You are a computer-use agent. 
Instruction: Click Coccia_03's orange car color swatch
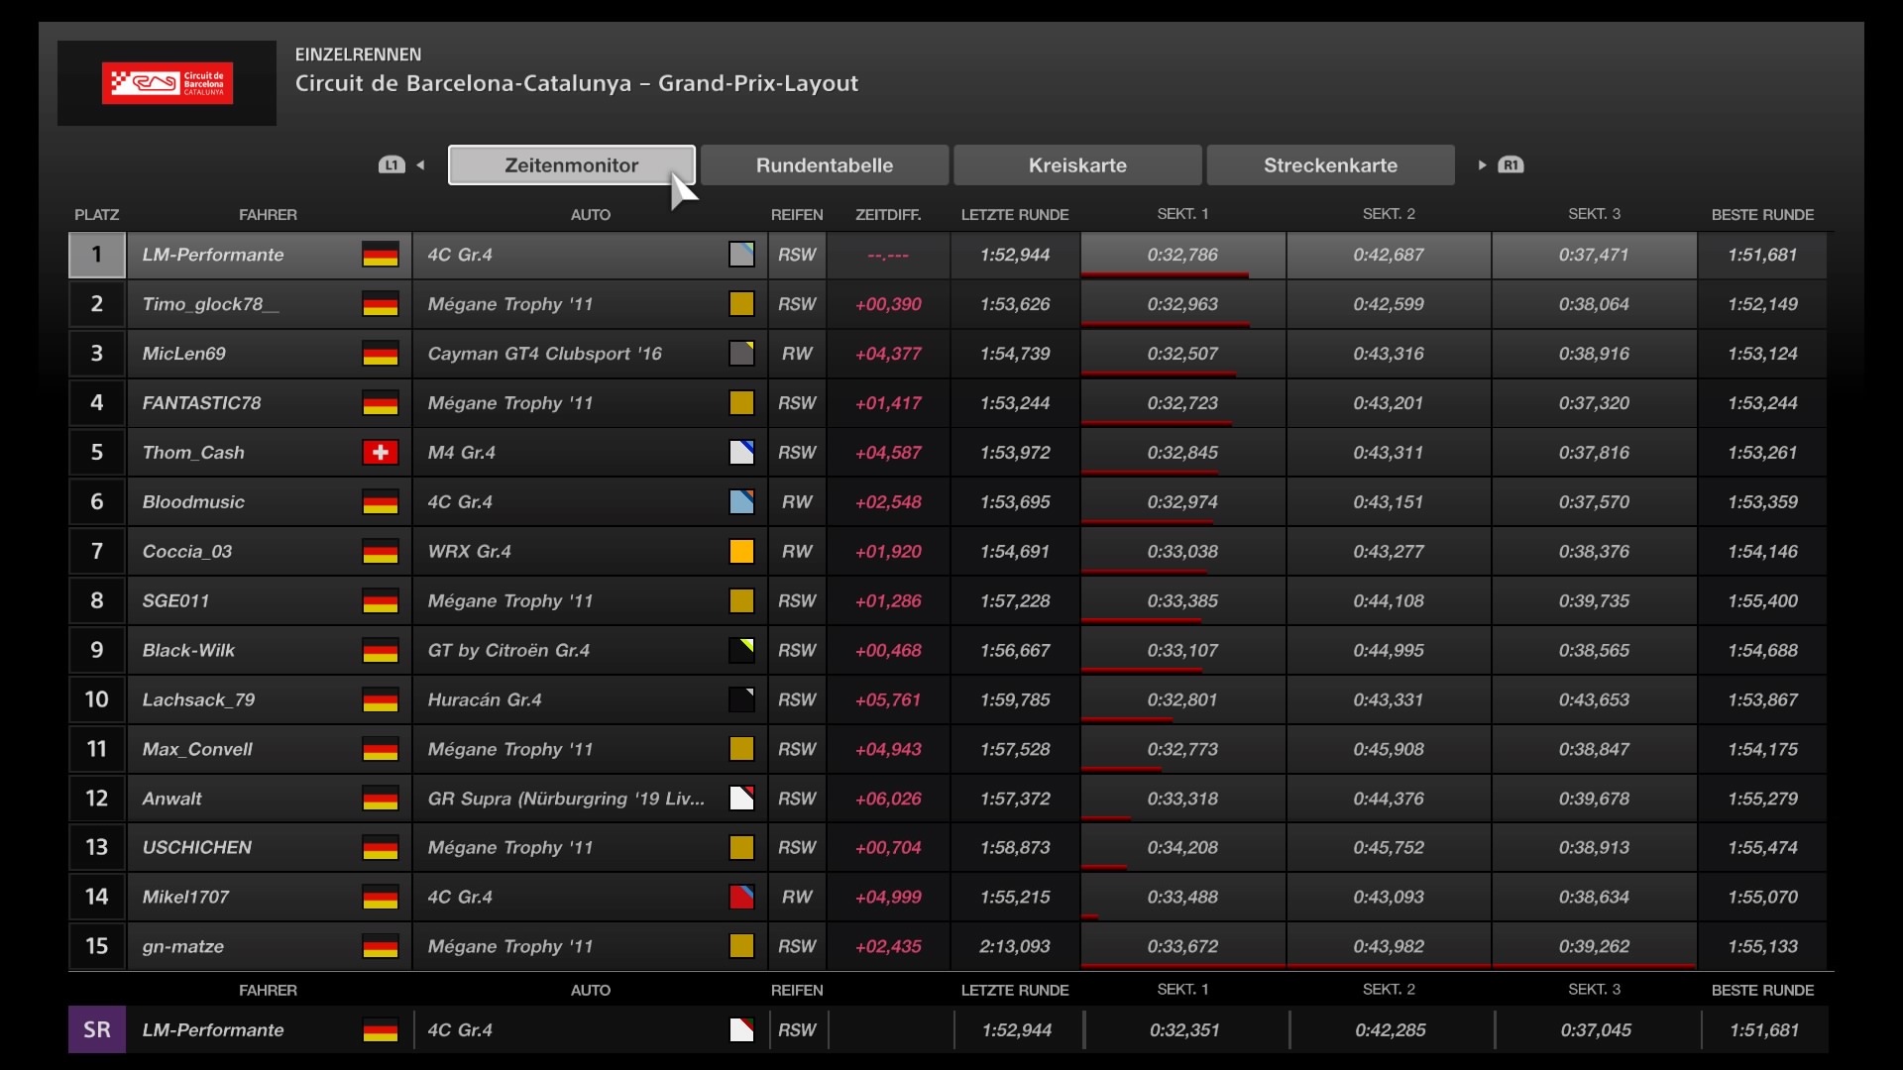click(741, 551)
